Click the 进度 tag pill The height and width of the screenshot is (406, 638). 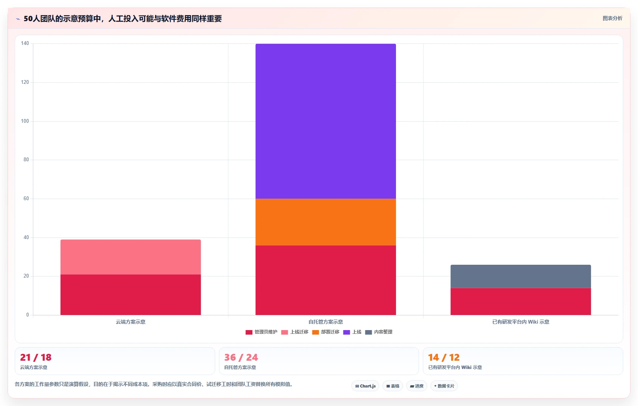[417, 386]
